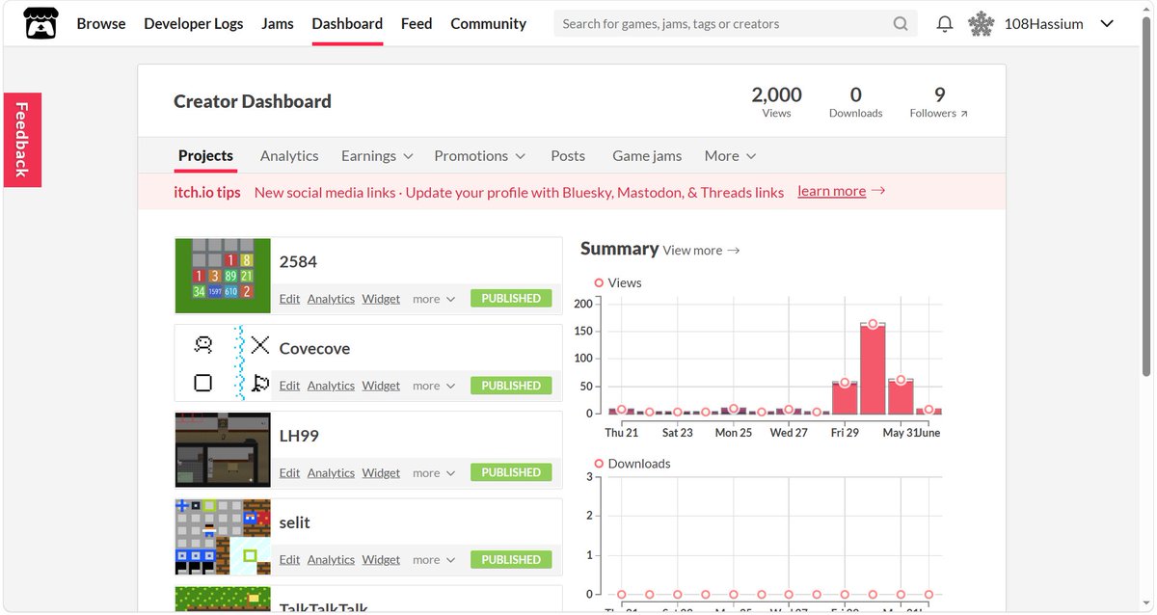
Task: Select the Dashboard nav item
Action: 347,23
